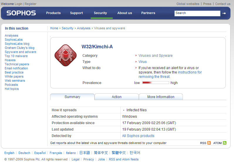The height and width of the screenshot is (166, 234).
Task: Open Graham Cluley's blog link
Action: click(x=20, y=48)
